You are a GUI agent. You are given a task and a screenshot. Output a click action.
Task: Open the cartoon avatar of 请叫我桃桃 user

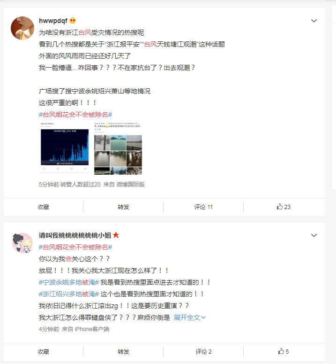click(x=22, y=243)
